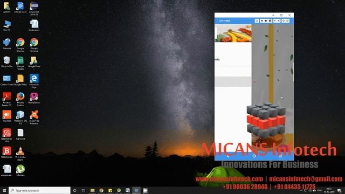
Task: Select the Recycle Bin icon
Action: click(7, 62)
